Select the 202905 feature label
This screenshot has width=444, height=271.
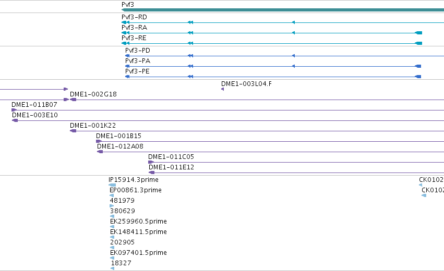(122, 243)
